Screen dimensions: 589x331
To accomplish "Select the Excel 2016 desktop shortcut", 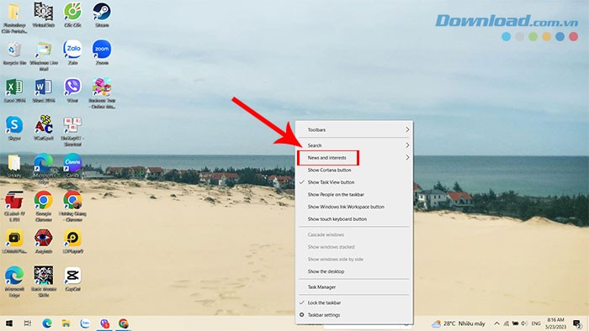I will coord(14,91).
